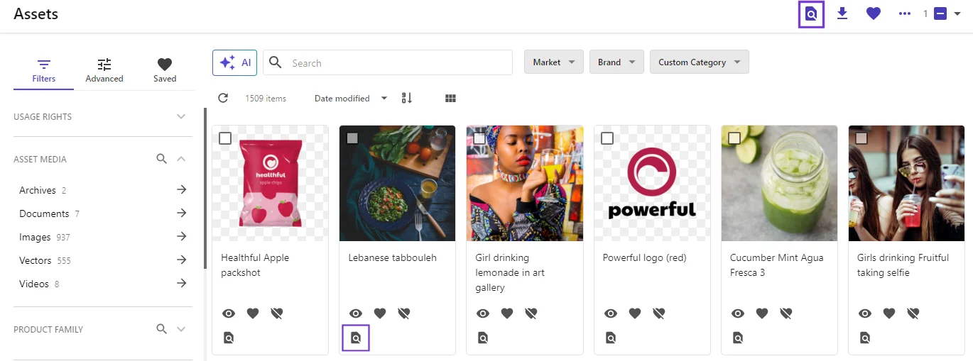Select the Healthful Apple packshot checkbox
This screenshot has width=973, height=361.
tap(225, 138)
